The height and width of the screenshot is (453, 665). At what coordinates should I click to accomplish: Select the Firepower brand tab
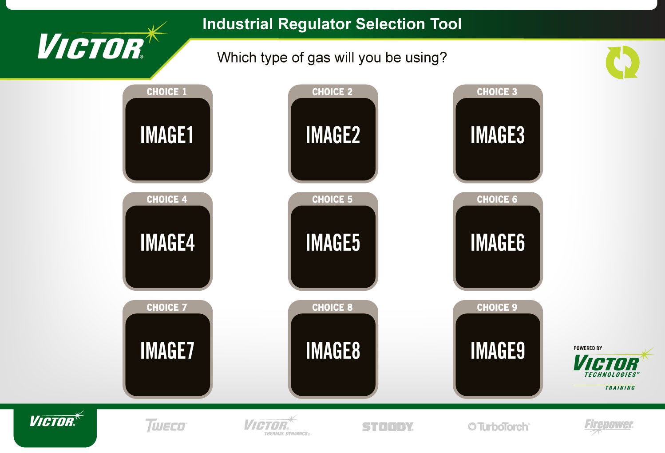pos(609,426)
